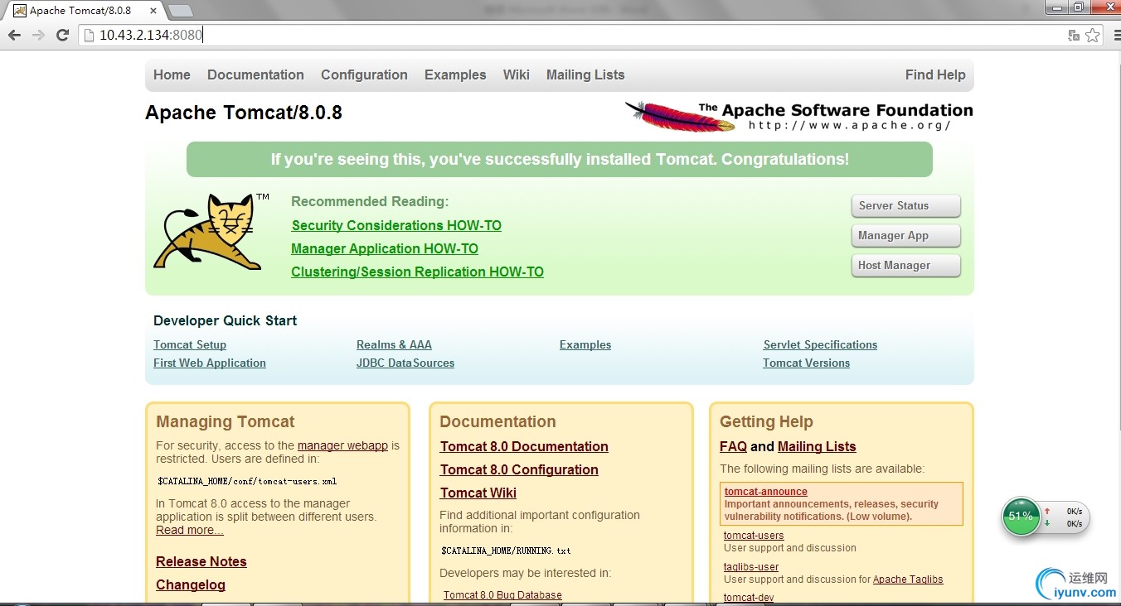Click the $CATALINA_HOME/conf/tomcat-users.xml path text
This screenshot has height=606, width=1121.
pyautogui.click(x=247, y=481)
